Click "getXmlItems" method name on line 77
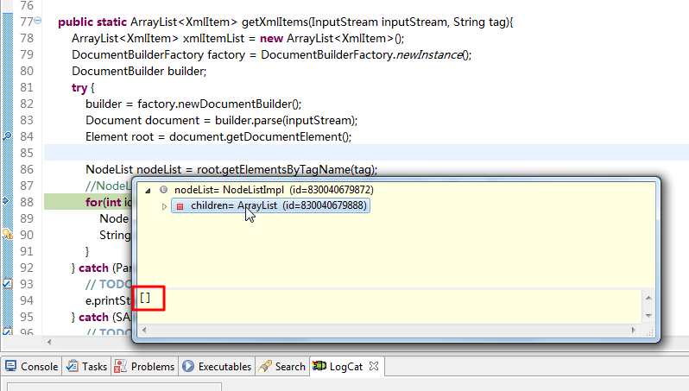This screenshot has width=689, height=391. 275,22
